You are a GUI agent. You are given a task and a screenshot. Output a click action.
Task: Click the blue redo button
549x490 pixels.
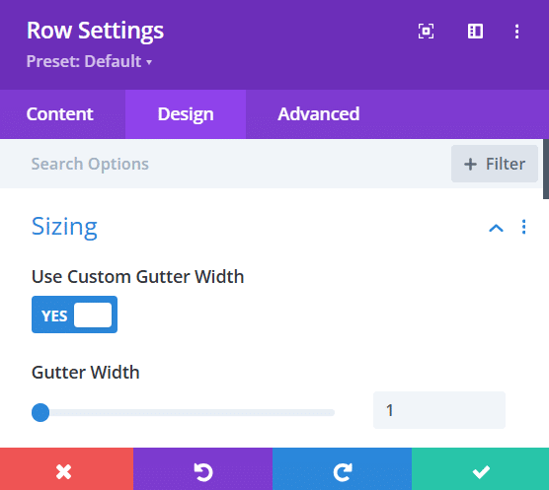342,469
